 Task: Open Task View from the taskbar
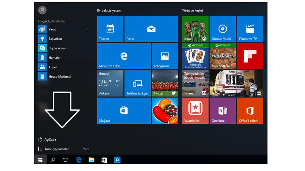coord(65,160)
